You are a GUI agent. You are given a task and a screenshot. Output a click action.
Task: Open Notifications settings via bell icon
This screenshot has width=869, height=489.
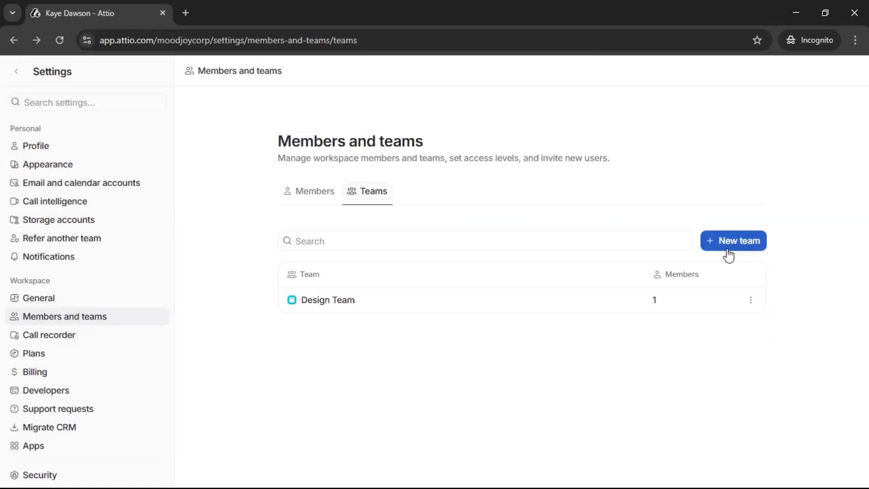(14, 256)
